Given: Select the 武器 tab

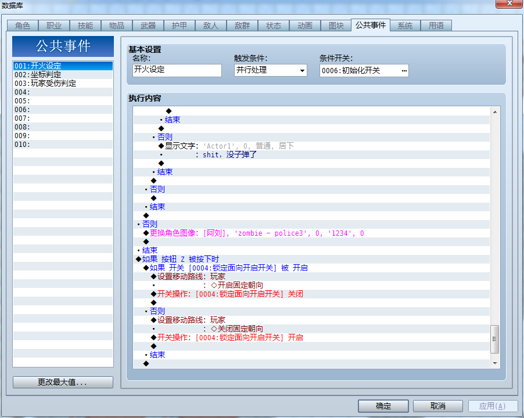Looking at the screenshot, I should tap(148, 26).
